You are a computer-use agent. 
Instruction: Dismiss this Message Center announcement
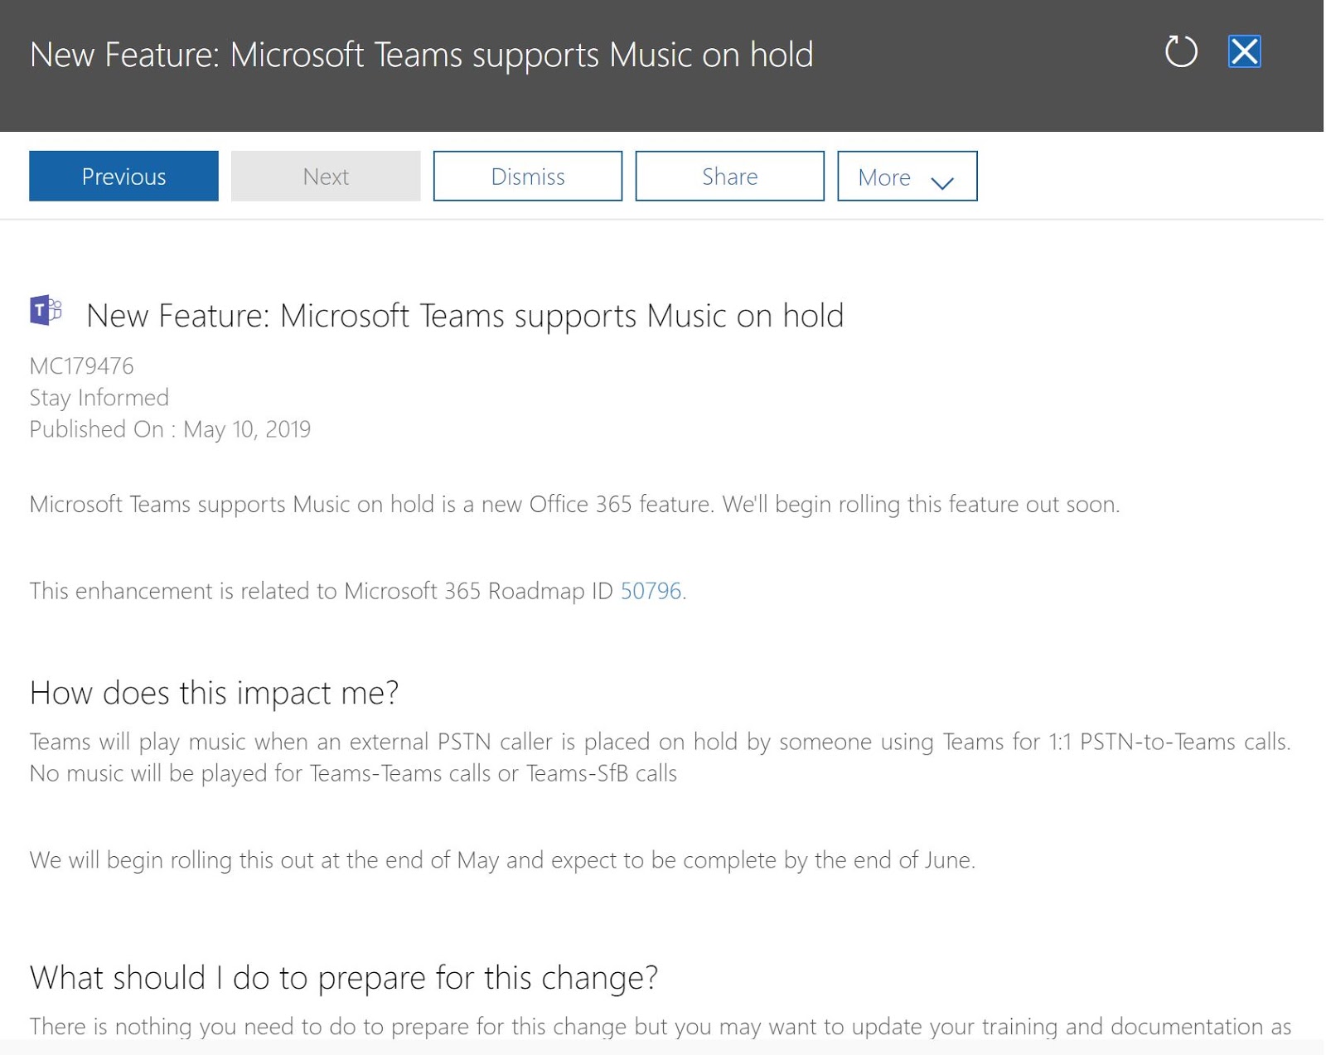click(527, 176)
